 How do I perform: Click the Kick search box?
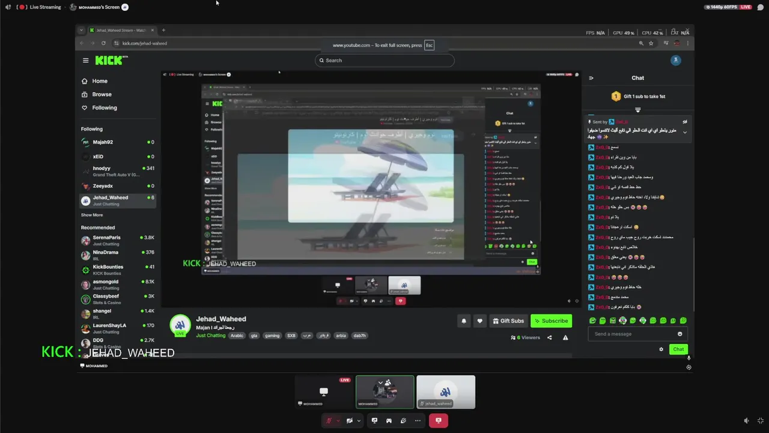pos(384,60)
